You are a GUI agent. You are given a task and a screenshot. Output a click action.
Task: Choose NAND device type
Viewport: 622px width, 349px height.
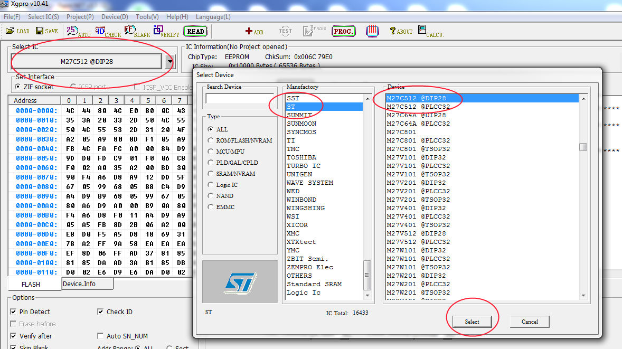coord(210,196)
